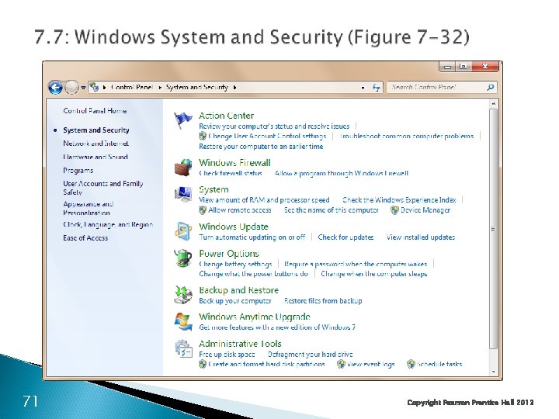
Task: Click the Back arrow navigation button
Action: [55, 87]
